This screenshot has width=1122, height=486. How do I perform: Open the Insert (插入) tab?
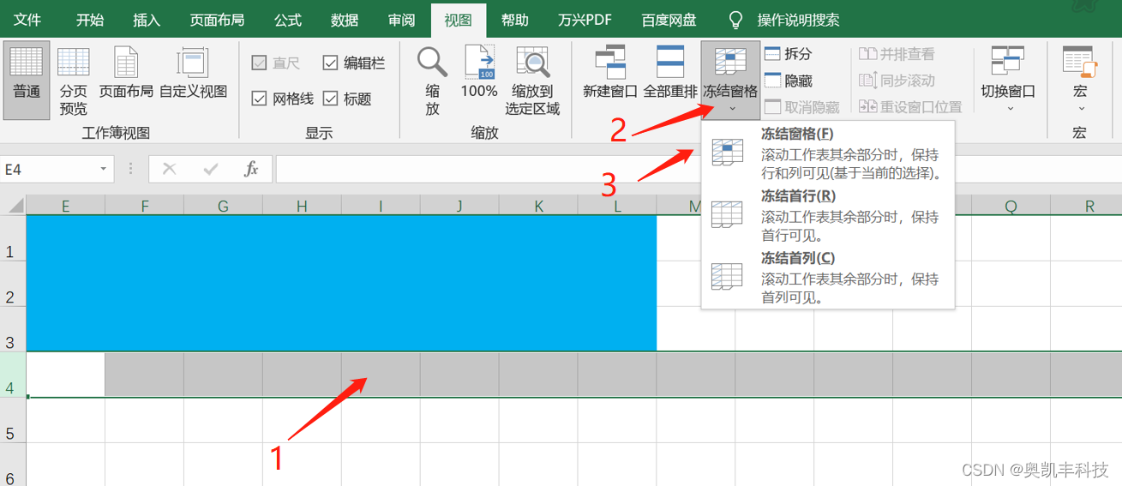tap(147, 20)
